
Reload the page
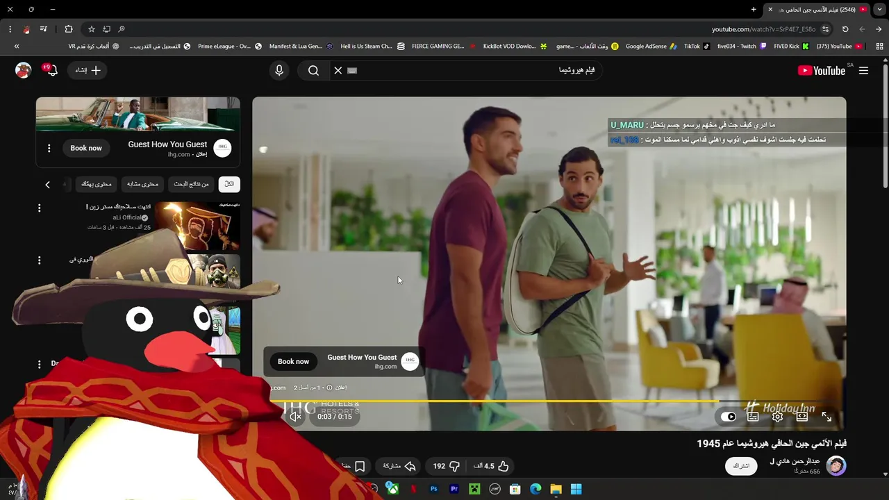[845, 29]
